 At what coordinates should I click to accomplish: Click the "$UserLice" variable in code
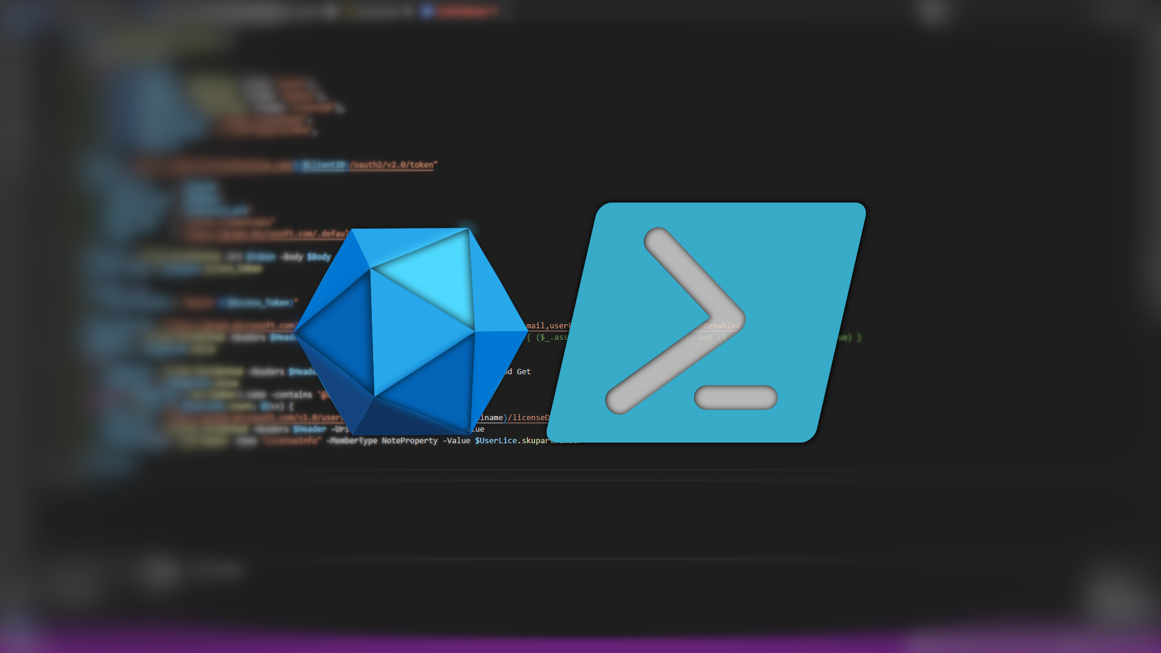coord(496,441)
